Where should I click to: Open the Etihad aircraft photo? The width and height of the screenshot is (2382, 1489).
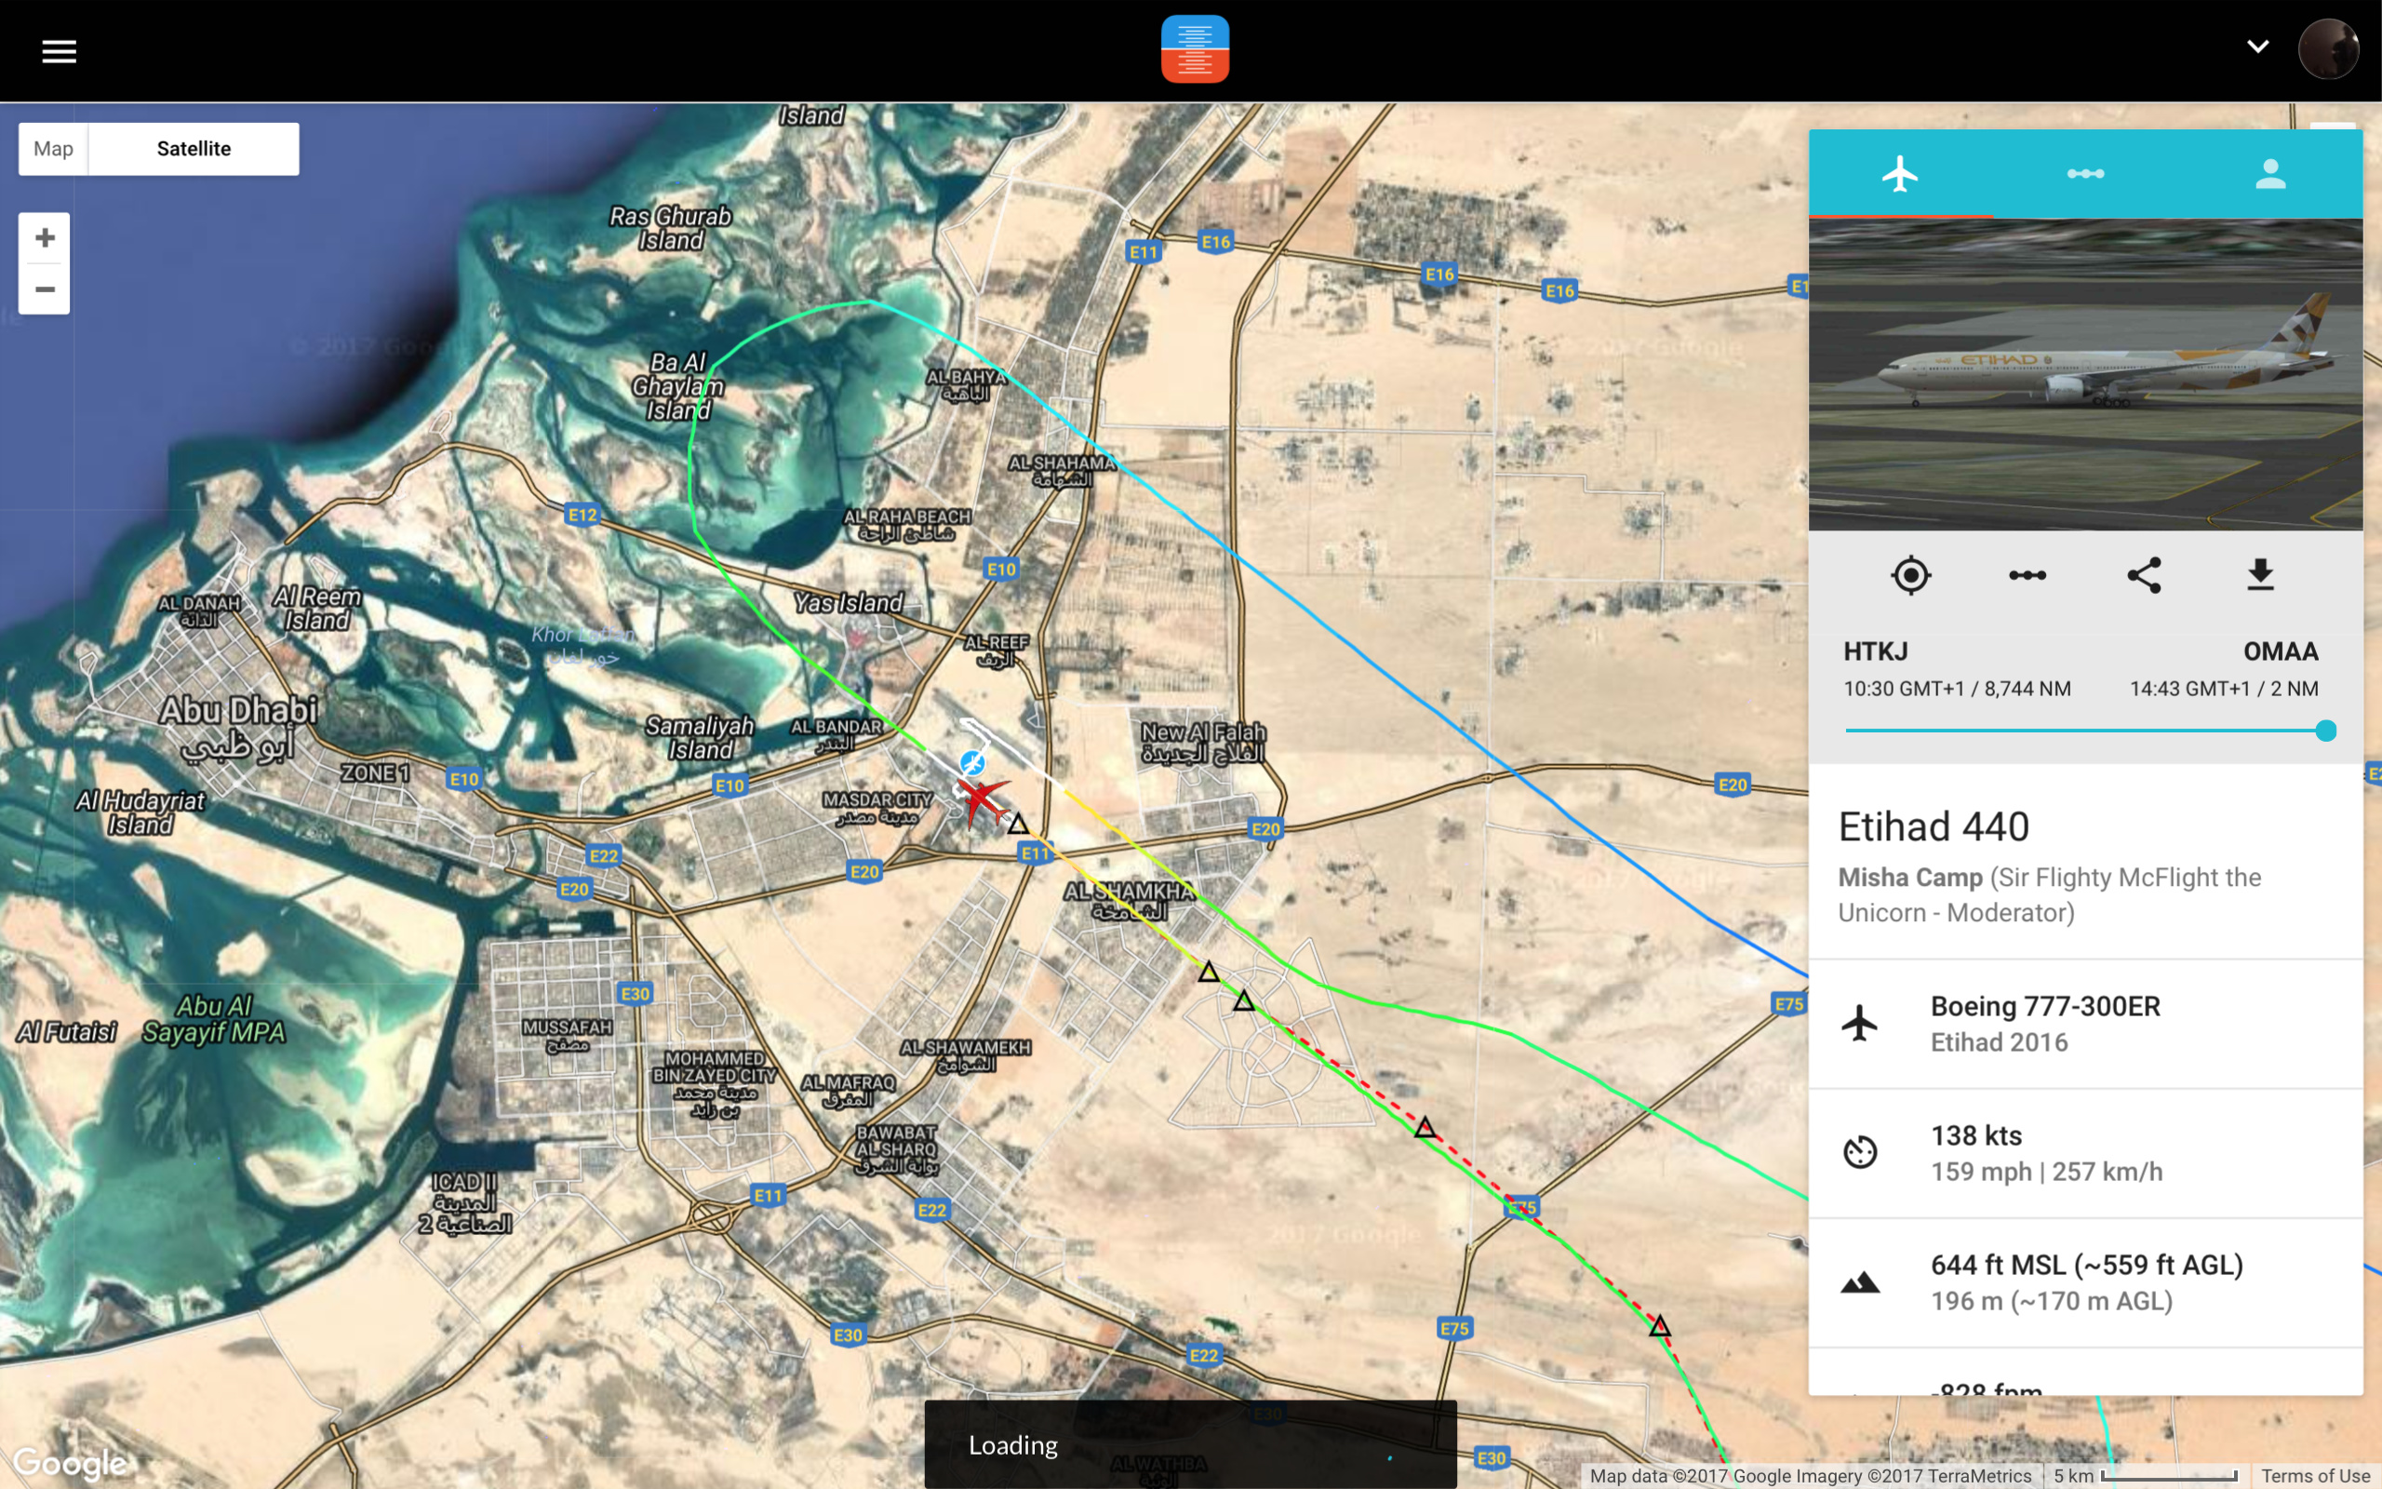[x=2085, y=374]
